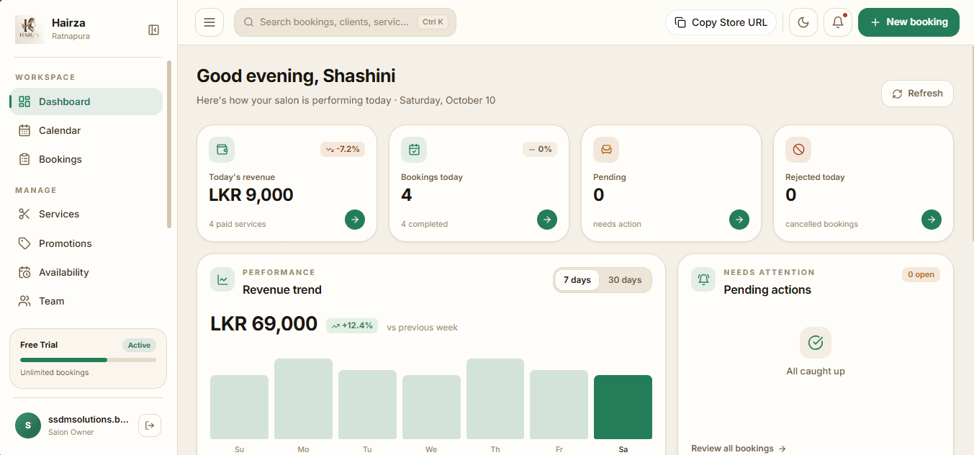Click the vs previous week text

point(423,328)
